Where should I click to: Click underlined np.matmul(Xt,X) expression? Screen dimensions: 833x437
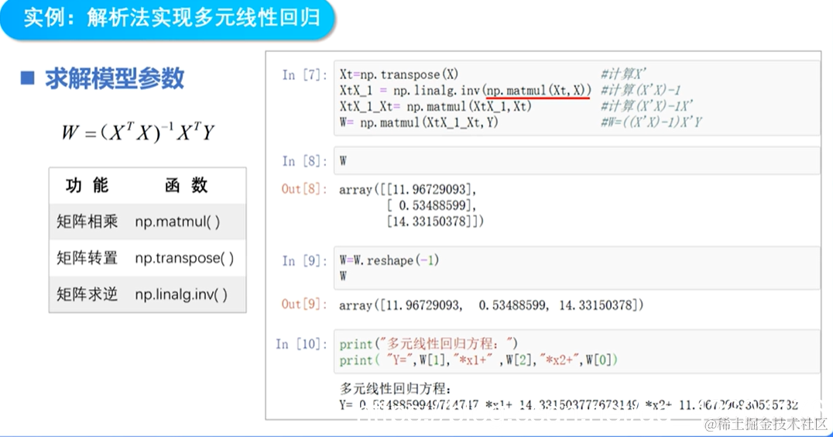coord(536,91)
